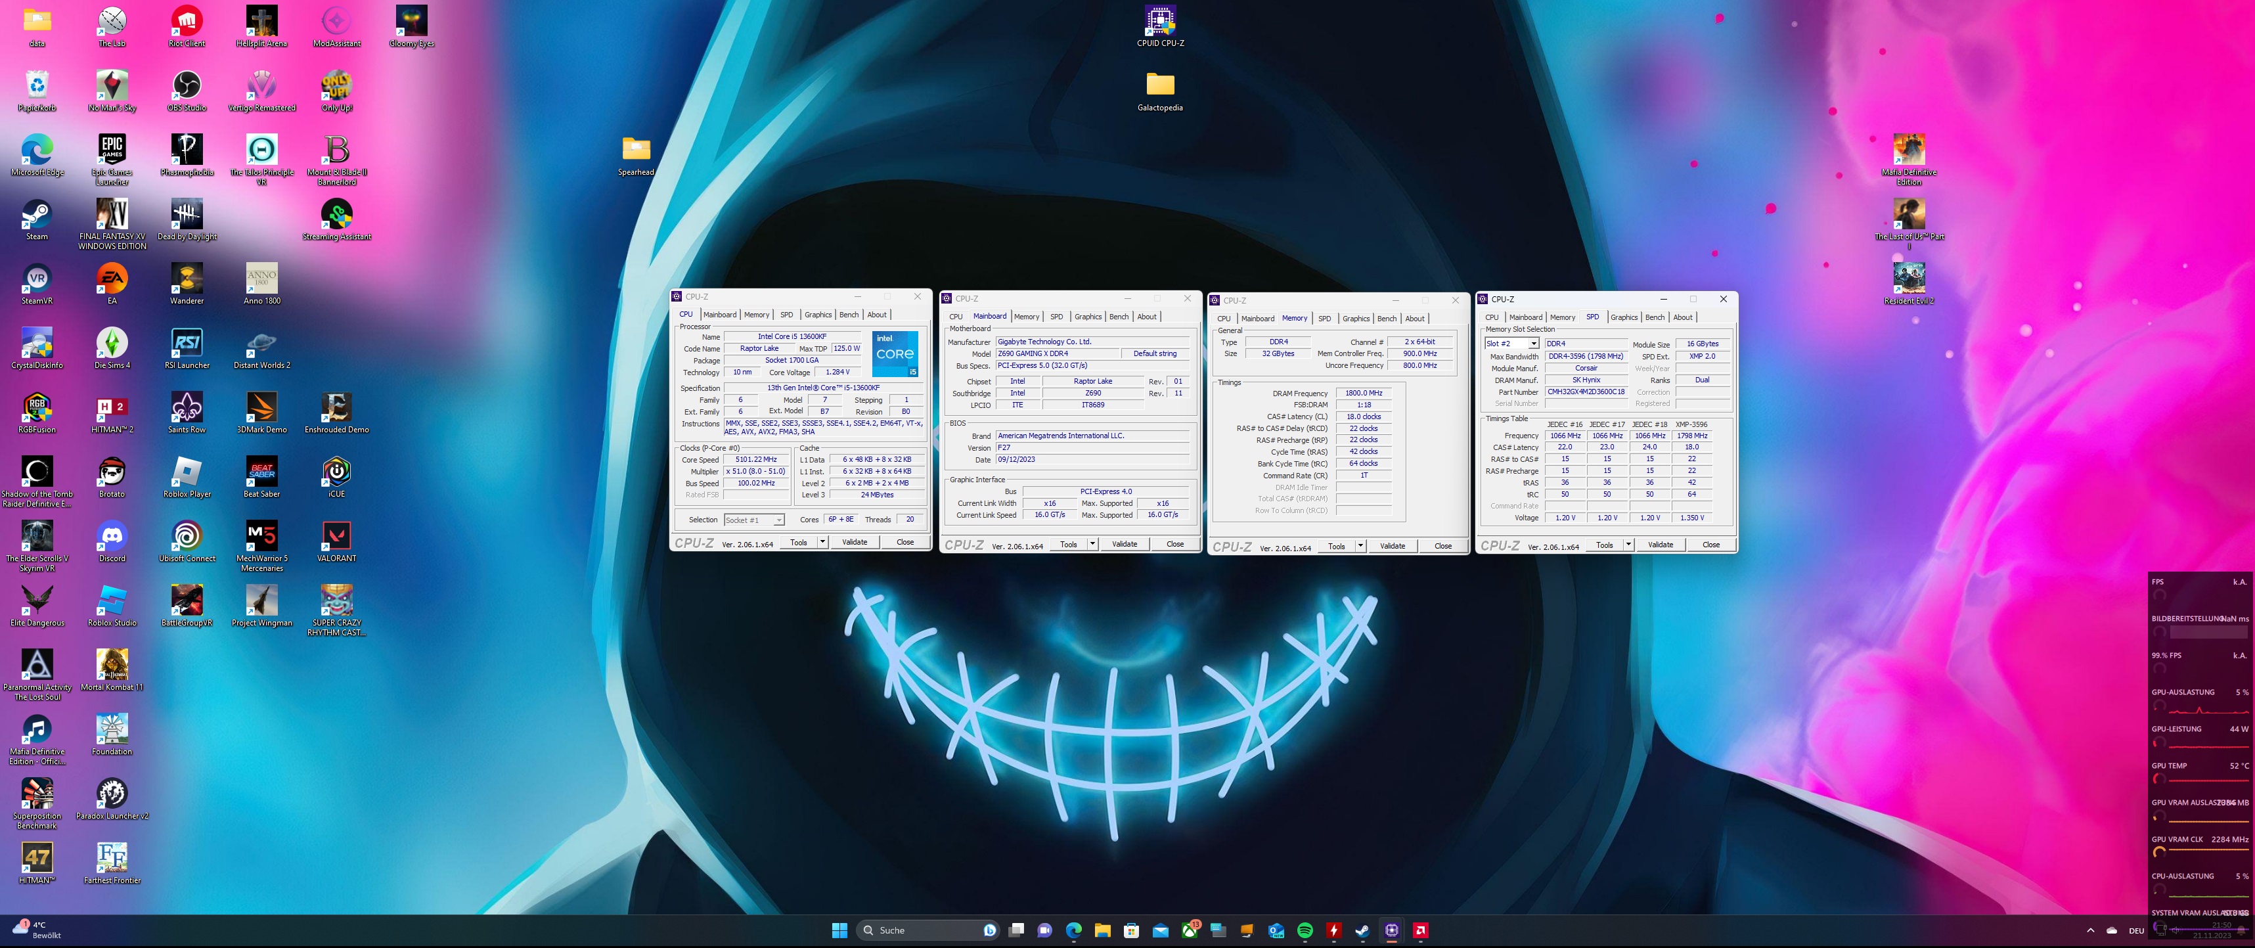Switch to Bench tab in the Mainboard window

[x=1119, y=317]
